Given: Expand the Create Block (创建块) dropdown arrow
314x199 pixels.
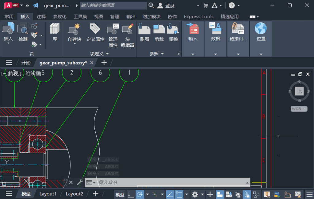Looking at the screenshot, I should tap(75, 44).
